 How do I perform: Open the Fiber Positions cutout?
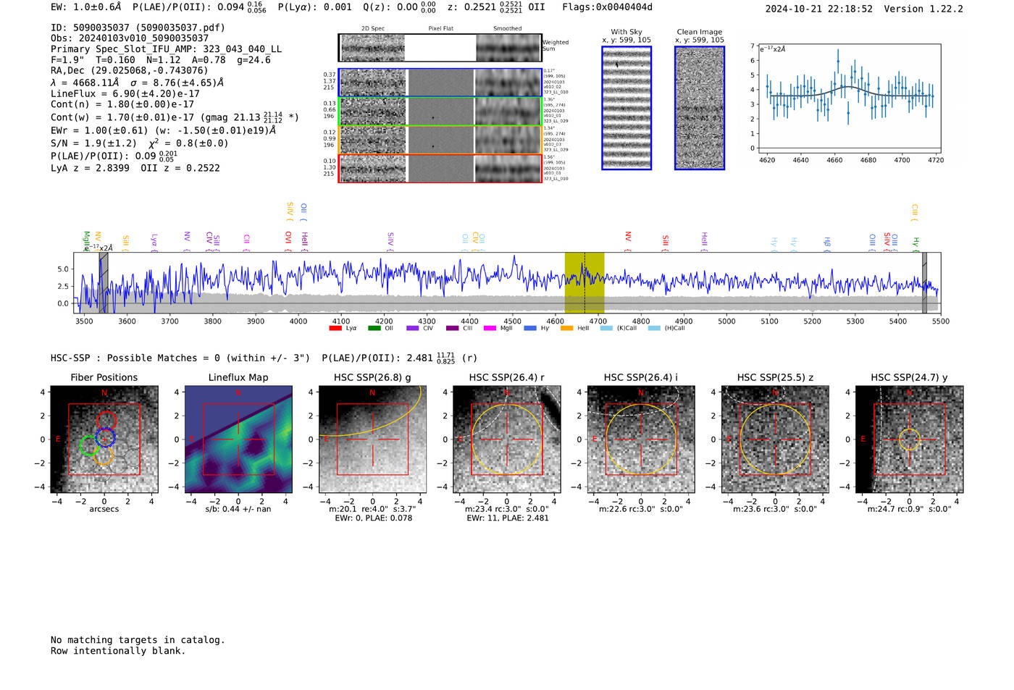coord(104,439)
